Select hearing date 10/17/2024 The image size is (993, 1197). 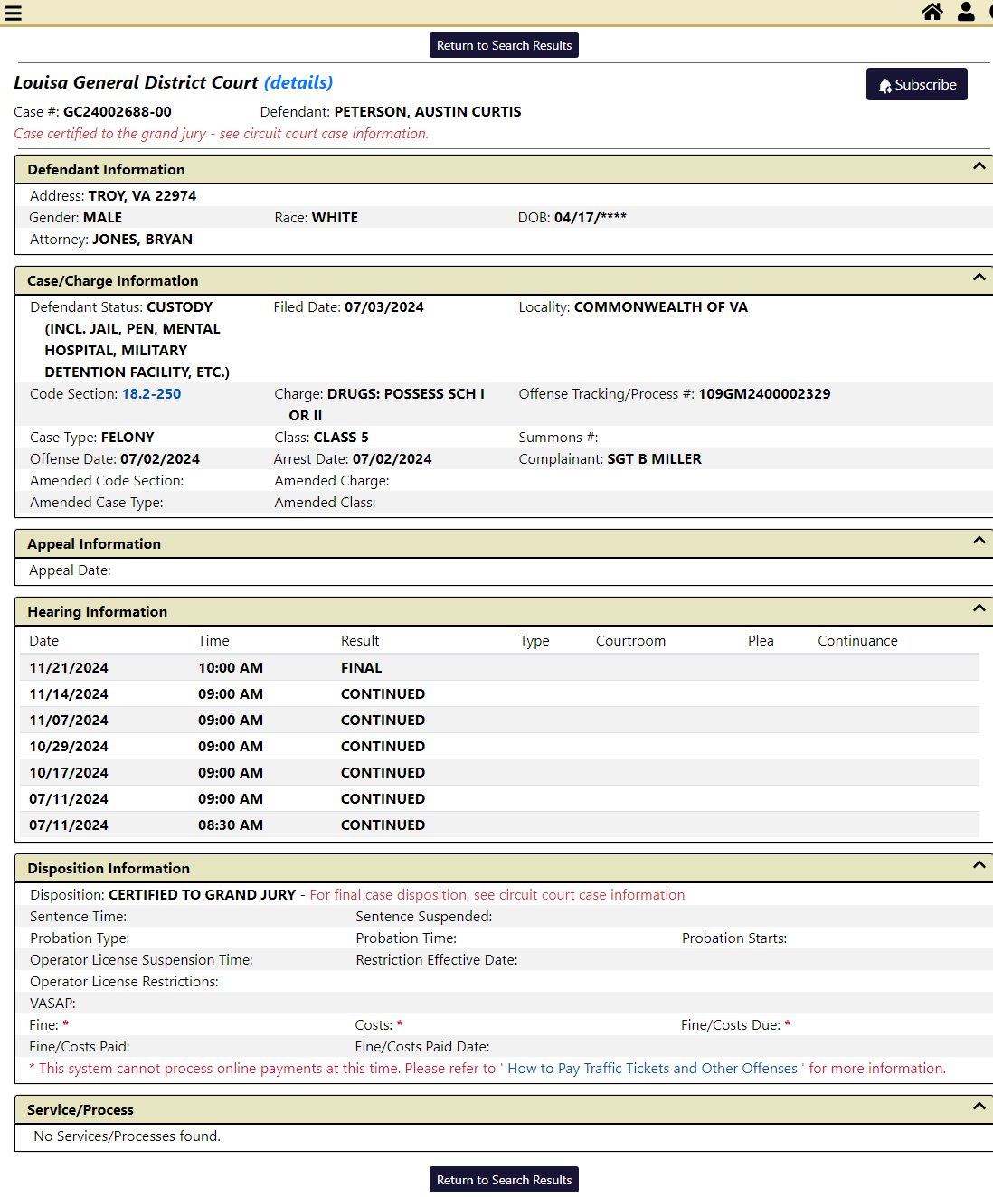(x=69, y=773)
